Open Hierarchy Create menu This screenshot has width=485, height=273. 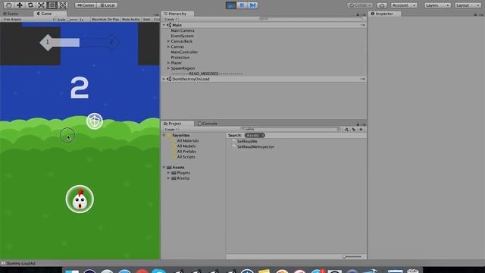[x=171, y=19]
